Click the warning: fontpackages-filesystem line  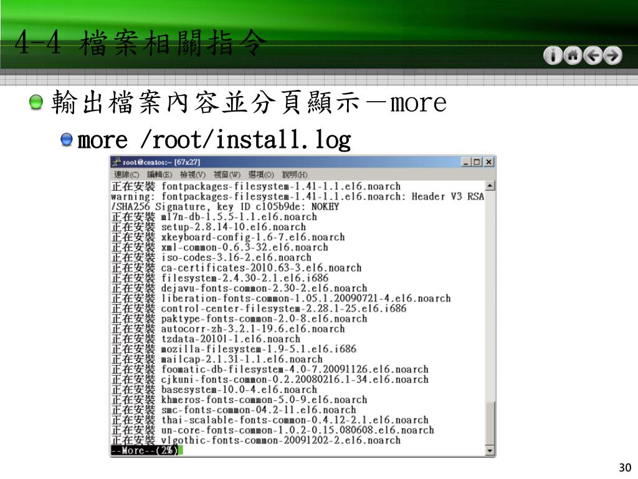tap(298, 201)
